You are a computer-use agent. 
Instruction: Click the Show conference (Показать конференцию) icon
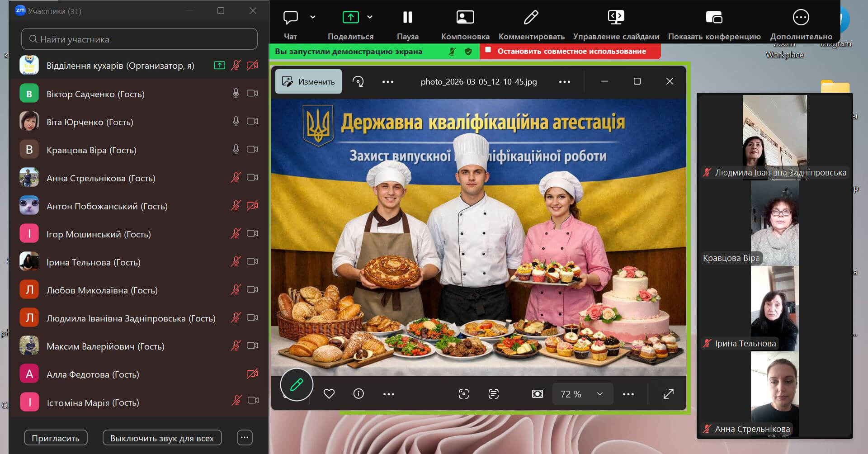coord(714,18)
